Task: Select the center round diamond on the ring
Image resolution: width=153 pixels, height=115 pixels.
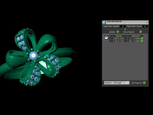Action: [33, 55]
